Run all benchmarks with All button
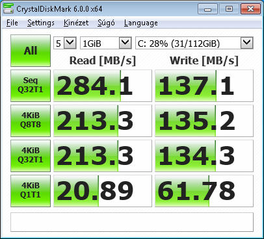 click(31, 51)
